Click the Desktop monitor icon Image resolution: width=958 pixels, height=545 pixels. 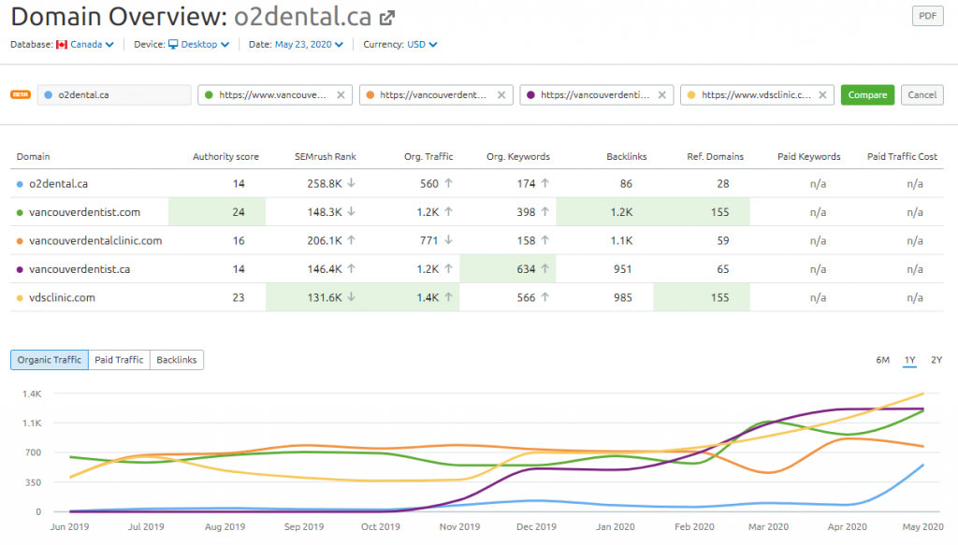pos(173,45)
